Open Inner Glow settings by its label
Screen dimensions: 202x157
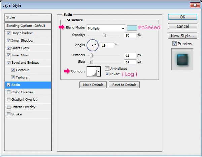[20, 55]
